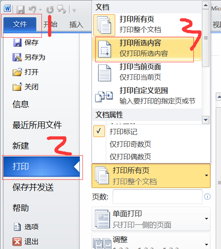Click inside the Pages (页数) input field
The image size is (221, 249).
coord(158,197)
